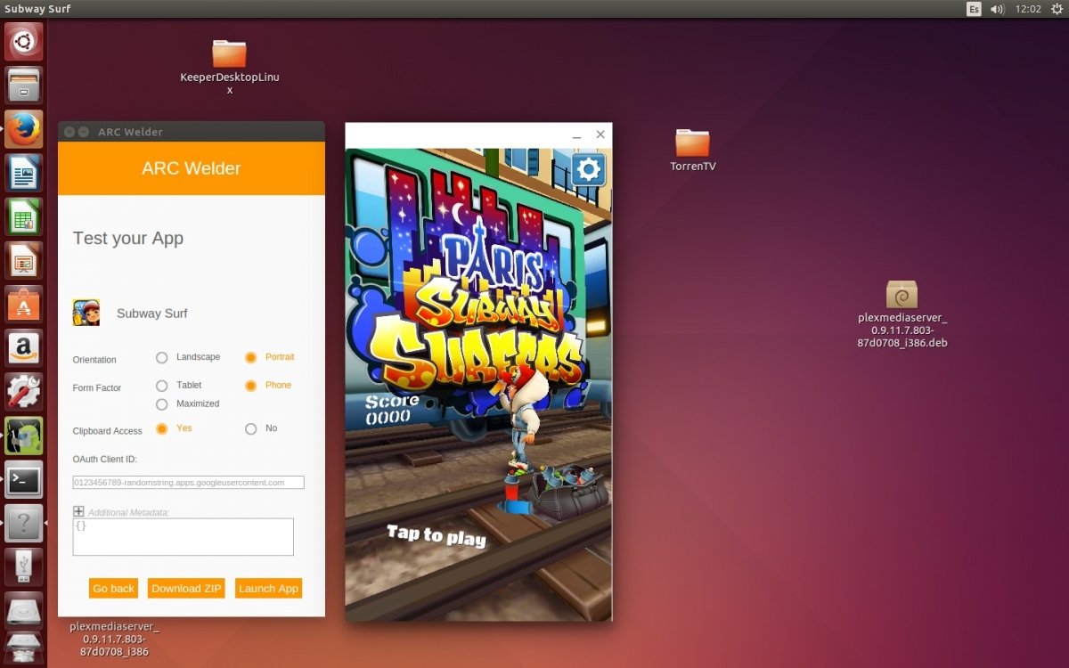The image size is (1069, 668).
Task: Open LibreOffice Writer launcher icon
Action: coord(24,173)
